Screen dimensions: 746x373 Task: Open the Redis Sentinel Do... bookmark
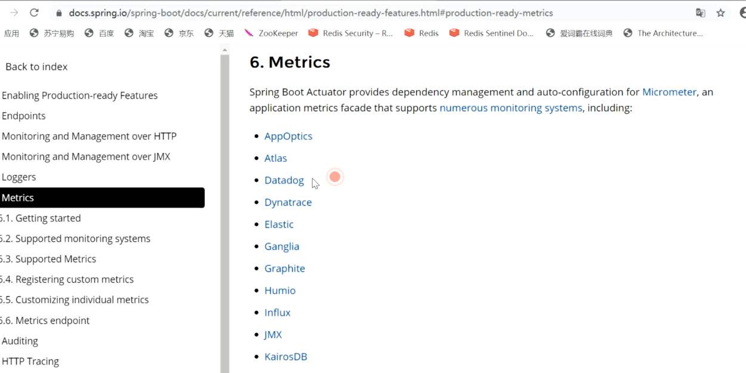coord(491,33)
